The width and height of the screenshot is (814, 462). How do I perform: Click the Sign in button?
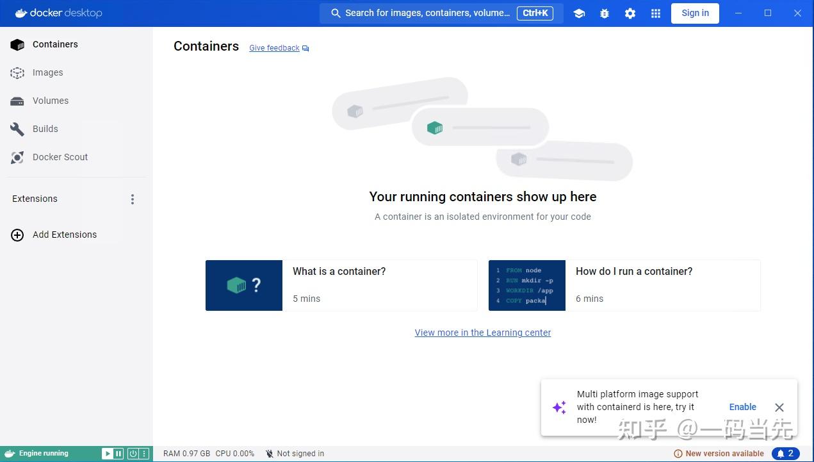[695, 13]
